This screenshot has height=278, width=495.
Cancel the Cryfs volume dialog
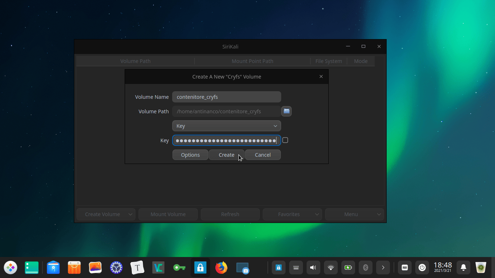[x=263, y=155]
